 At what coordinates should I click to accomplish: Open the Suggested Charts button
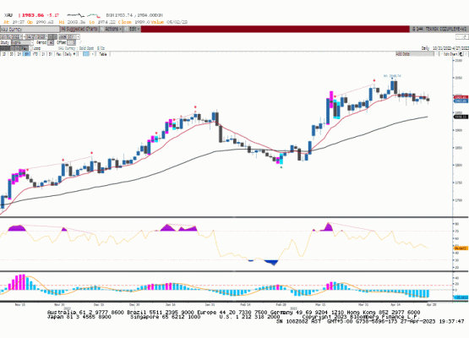pos(79,29)
